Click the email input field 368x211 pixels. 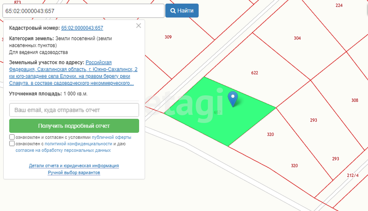74,110
